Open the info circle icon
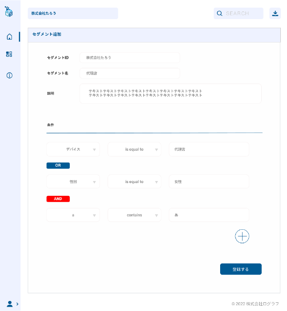This screenshot has height=311, width=287. tap(10, 75)
